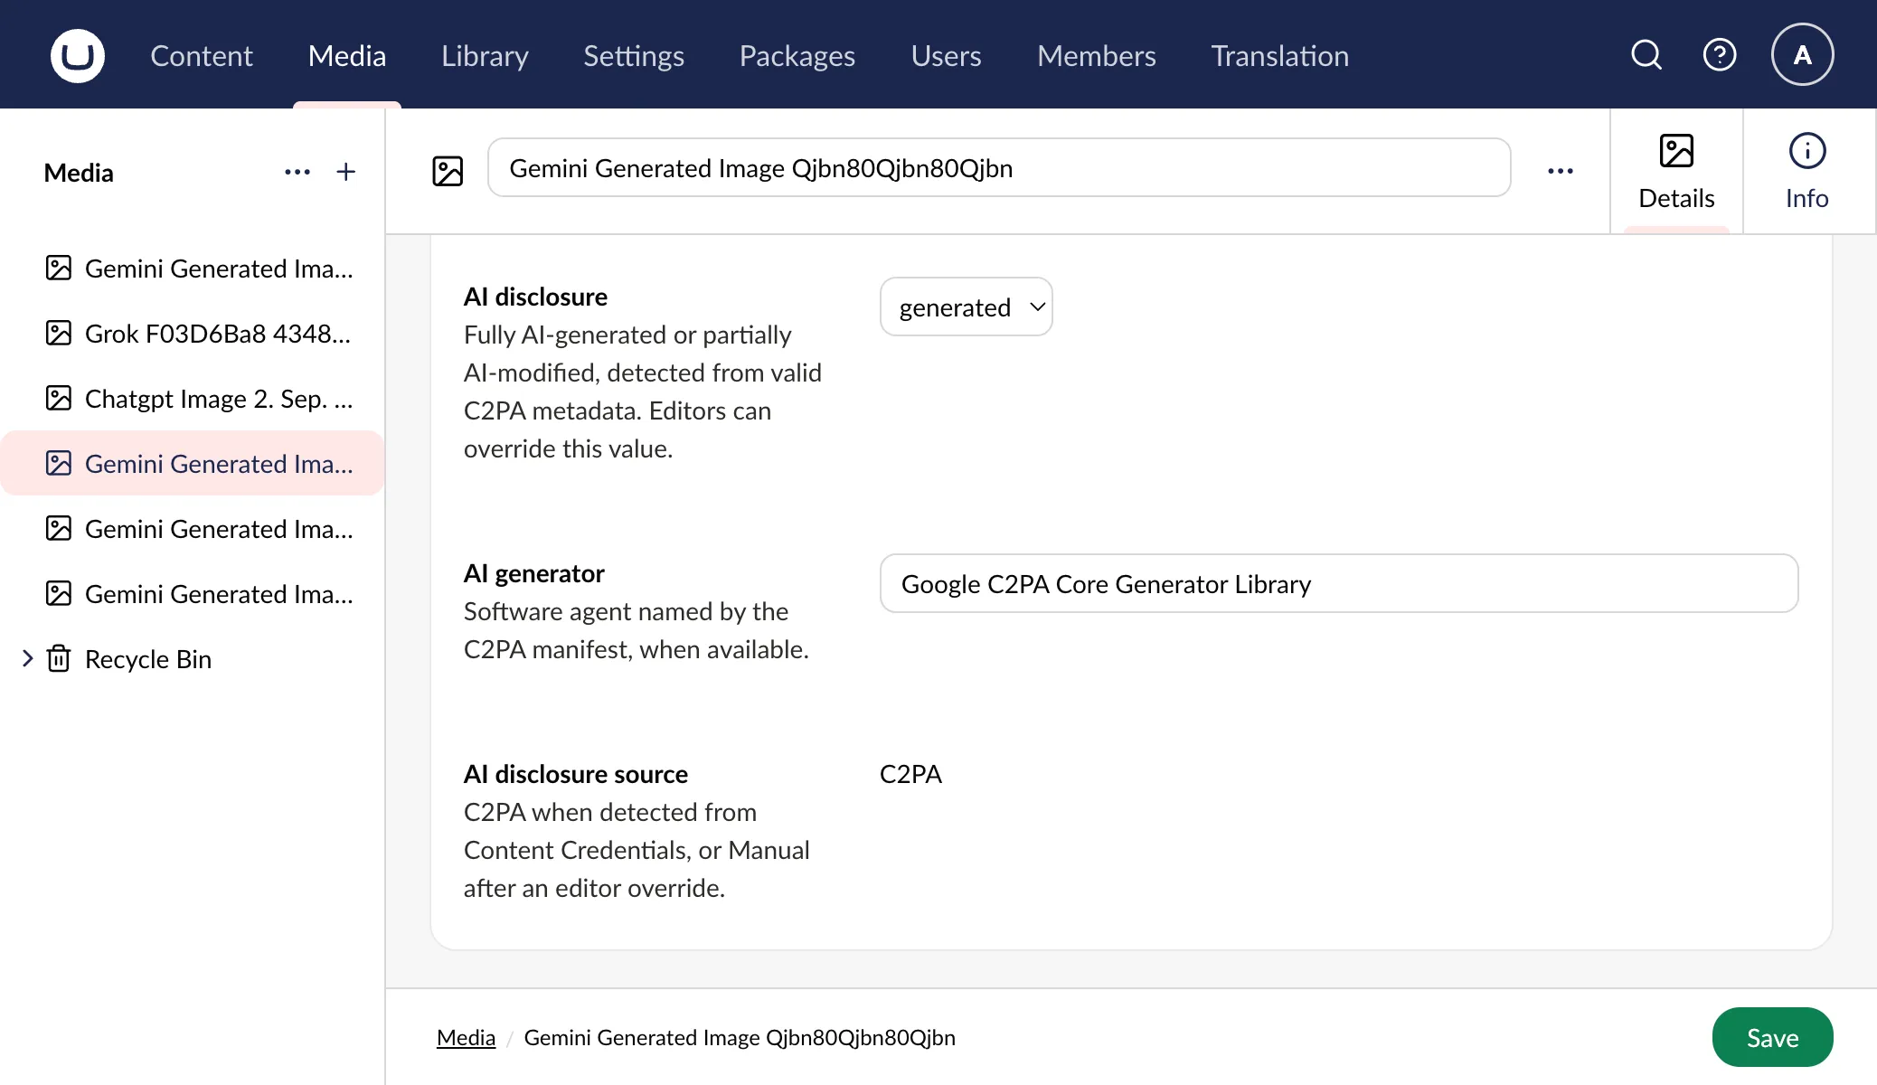Switch to the Info tab

click(1806, 172)
